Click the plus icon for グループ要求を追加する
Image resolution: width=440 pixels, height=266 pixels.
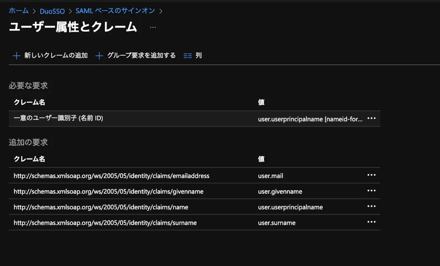(x=99, y=56)
